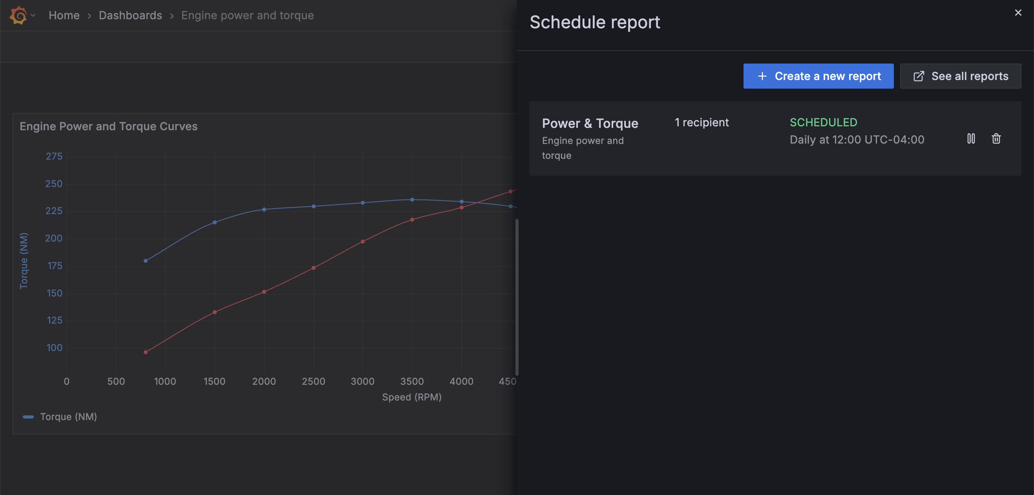
Task: Click the external-link icon on See all reports
Action: point(919,76)
